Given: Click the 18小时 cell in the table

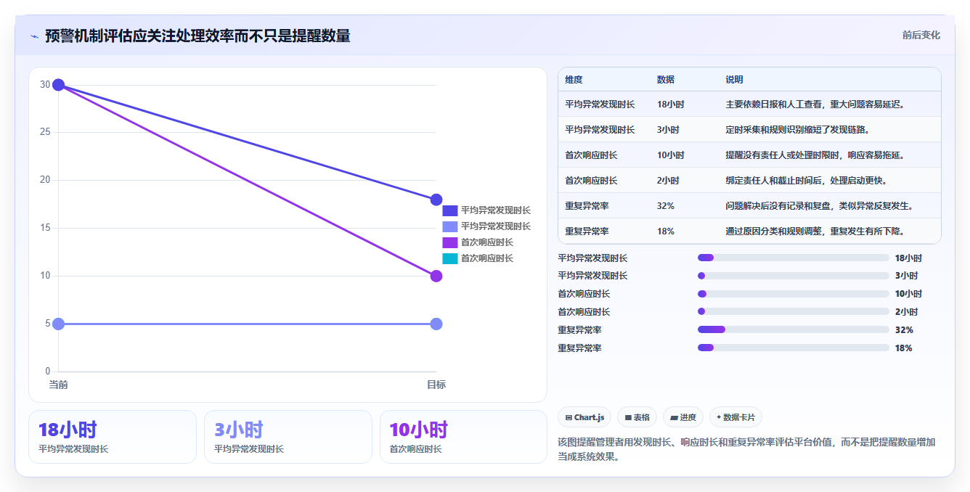Looking at the screenshot, I should click(670, 104).
